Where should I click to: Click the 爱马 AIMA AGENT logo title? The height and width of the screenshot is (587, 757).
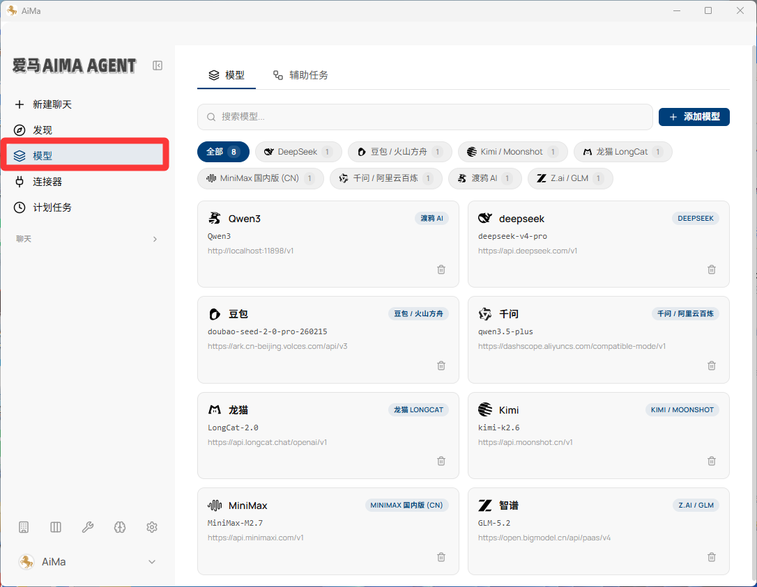point(75,65)
